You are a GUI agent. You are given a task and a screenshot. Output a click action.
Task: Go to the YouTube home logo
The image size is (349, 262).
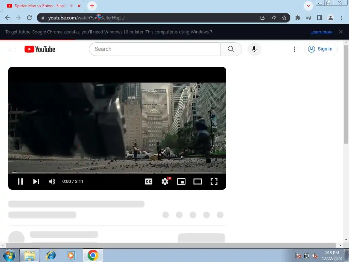coord(40,49)
